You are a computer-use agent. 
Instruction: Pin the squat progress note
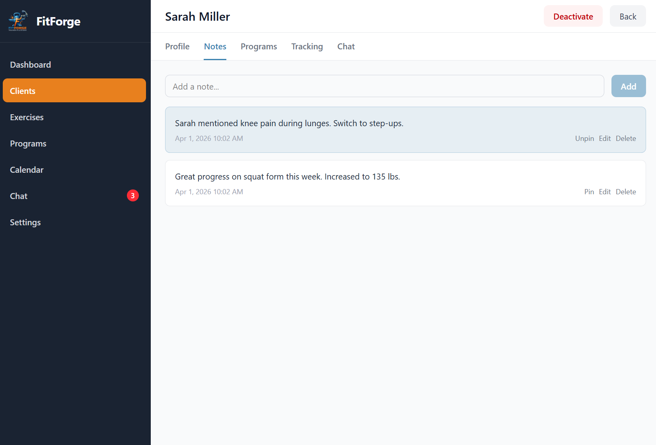tap(589, 191)
